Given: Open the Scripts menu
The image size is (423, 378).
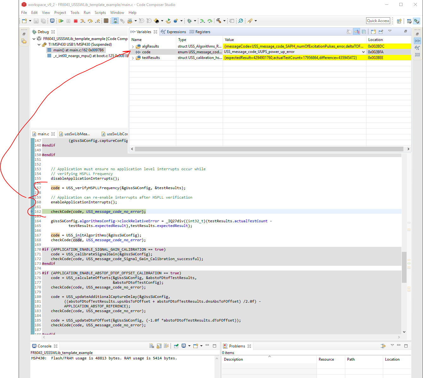Looking at the screenshot, I should 100,13.
